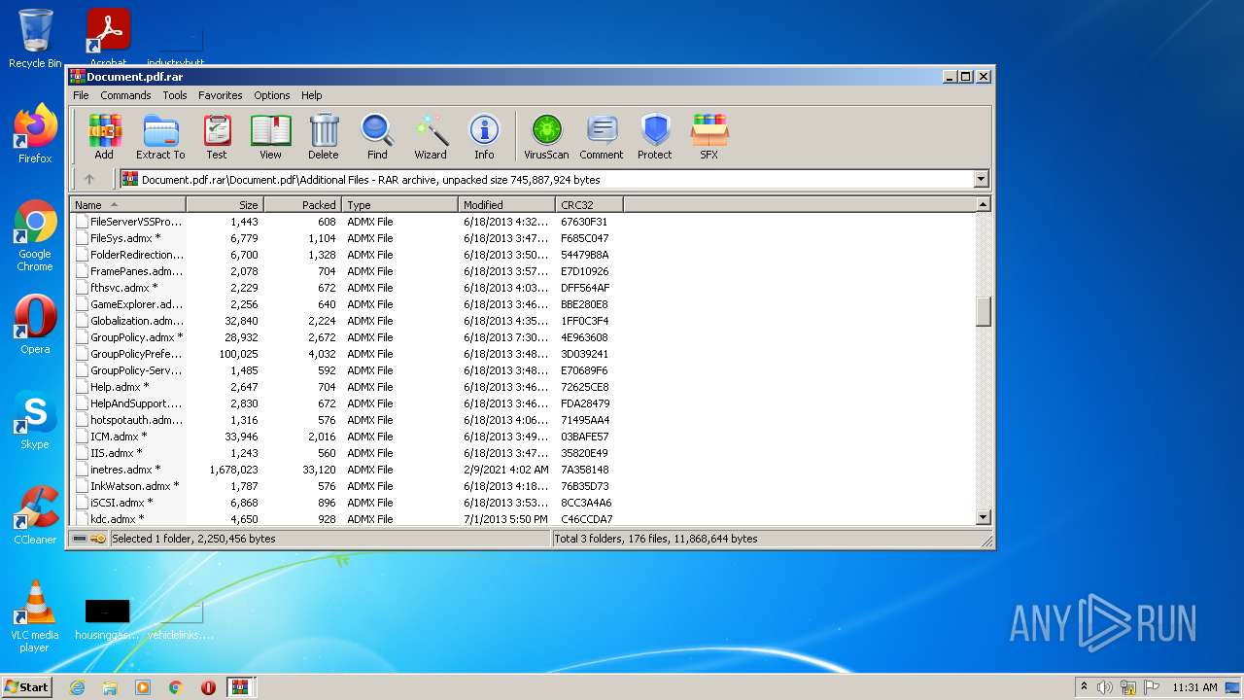Open the Options menu
1244x700 pixels.
click(272, 95)
